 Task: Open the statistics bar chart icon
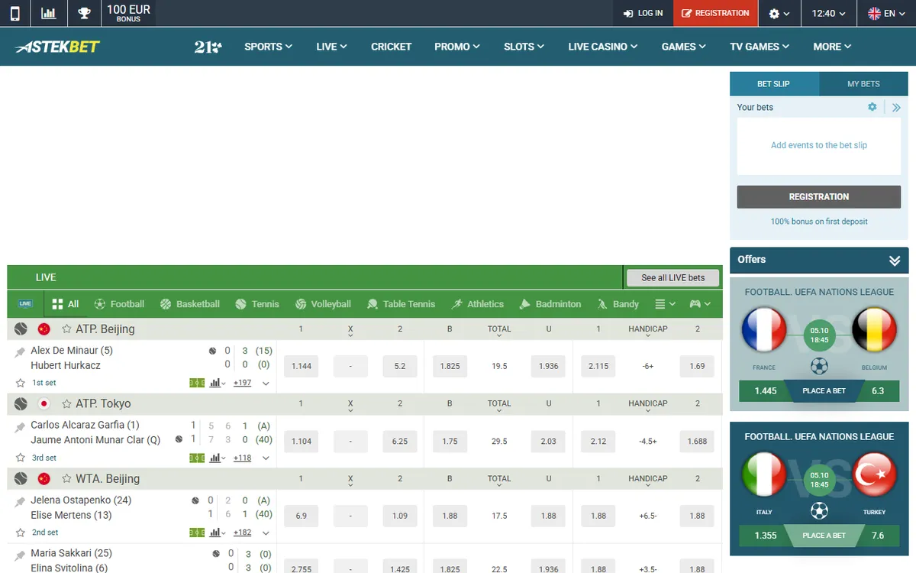pyautogui.click(x=48, y=13)
